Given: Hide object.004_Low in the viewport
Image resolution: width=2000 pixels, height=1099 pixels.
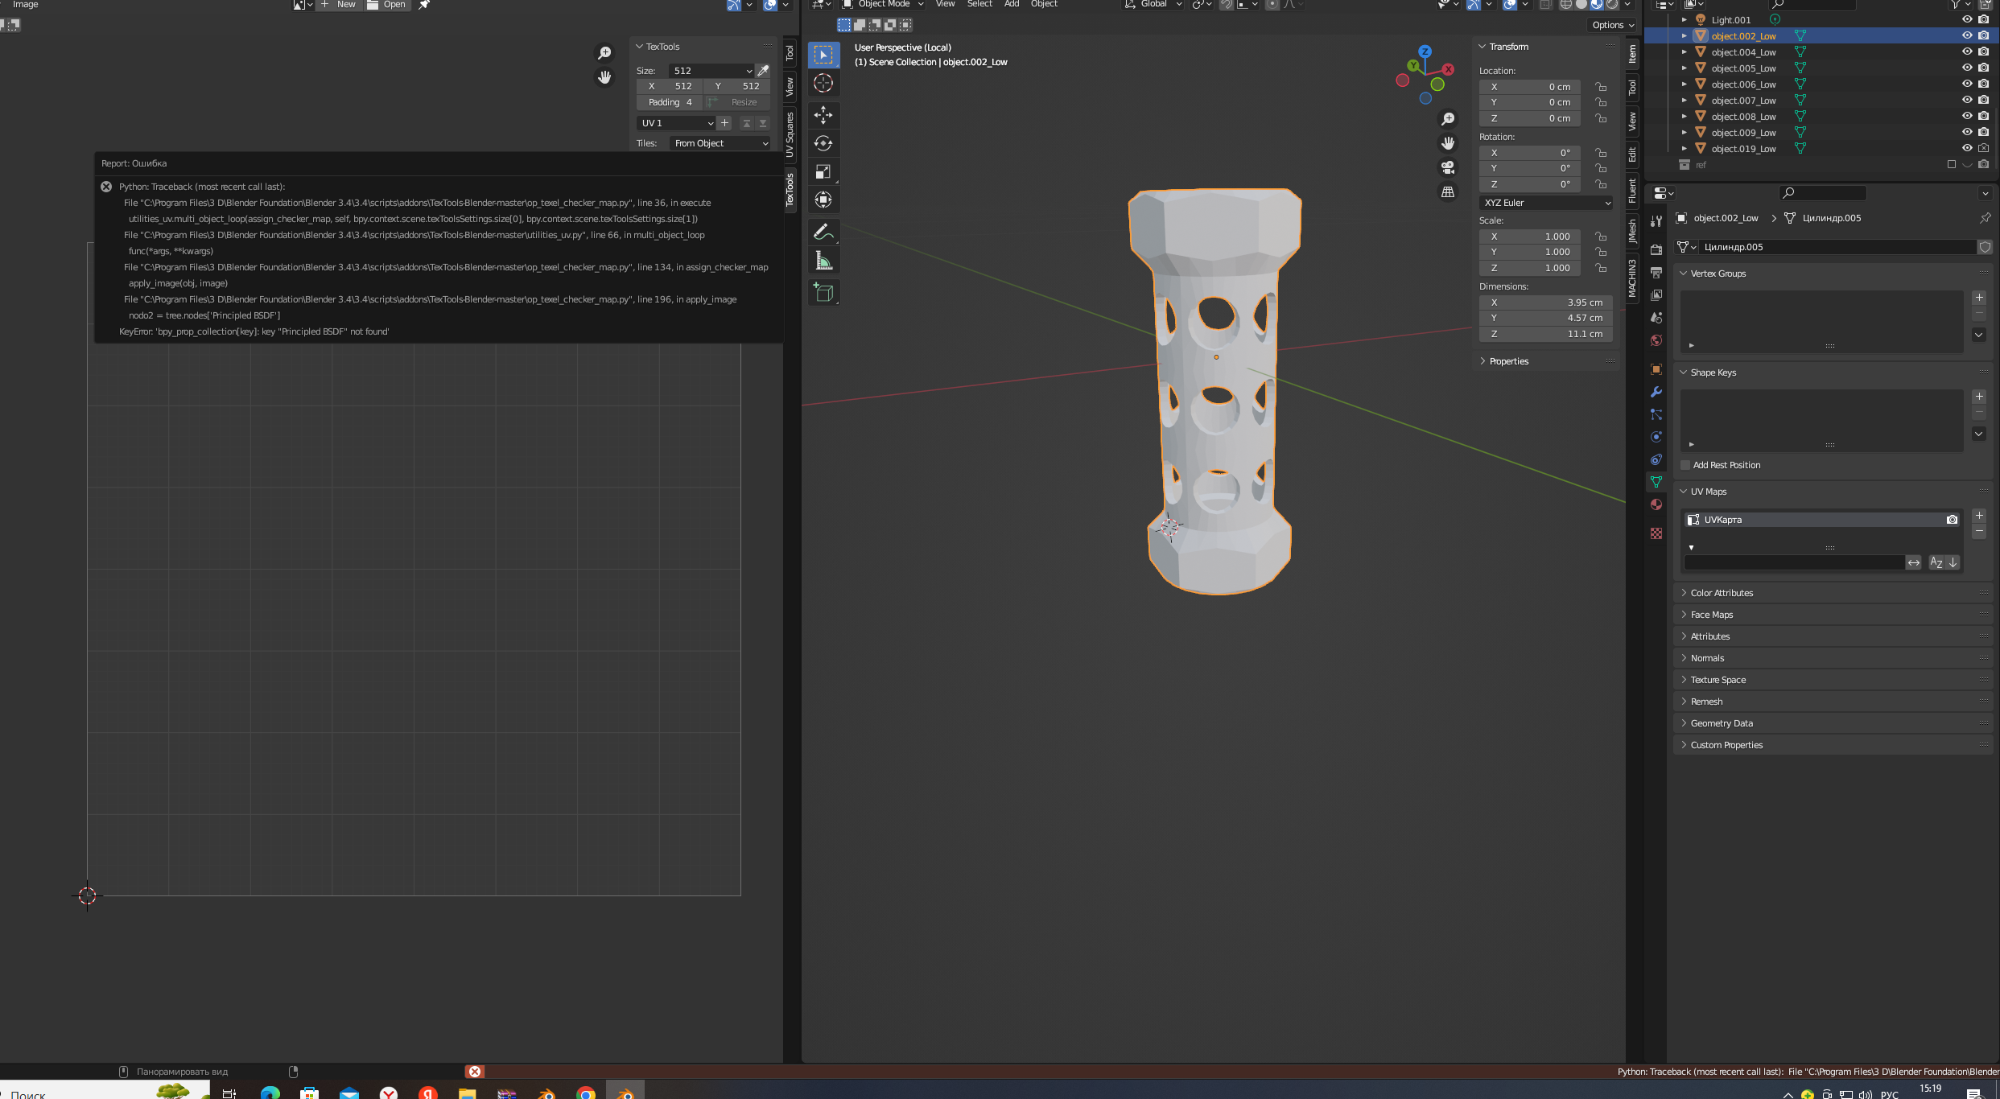Looking at the screenshot, I should 1967,51.
